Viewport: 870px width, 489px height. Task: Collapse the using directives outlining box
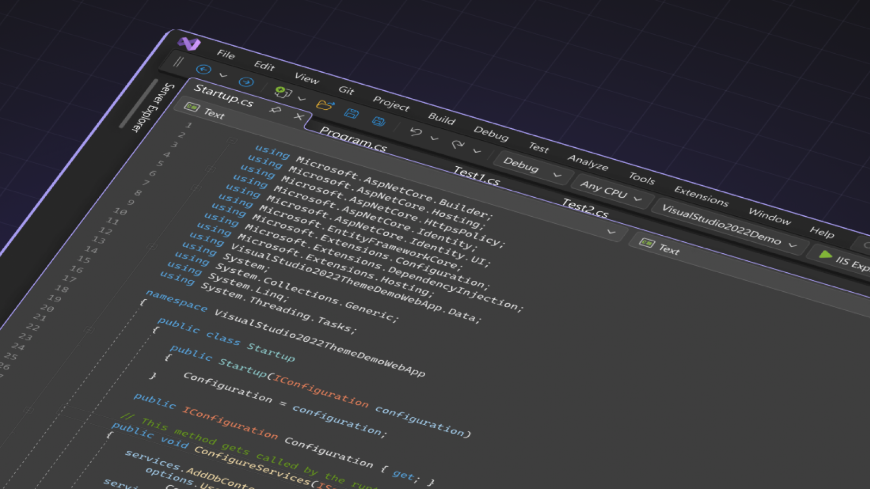coord(232,140)
